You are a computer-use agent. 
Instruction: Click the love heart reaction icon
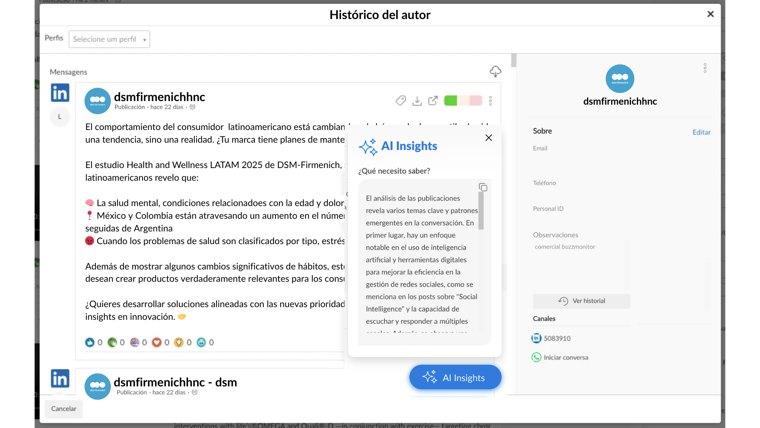157,342
